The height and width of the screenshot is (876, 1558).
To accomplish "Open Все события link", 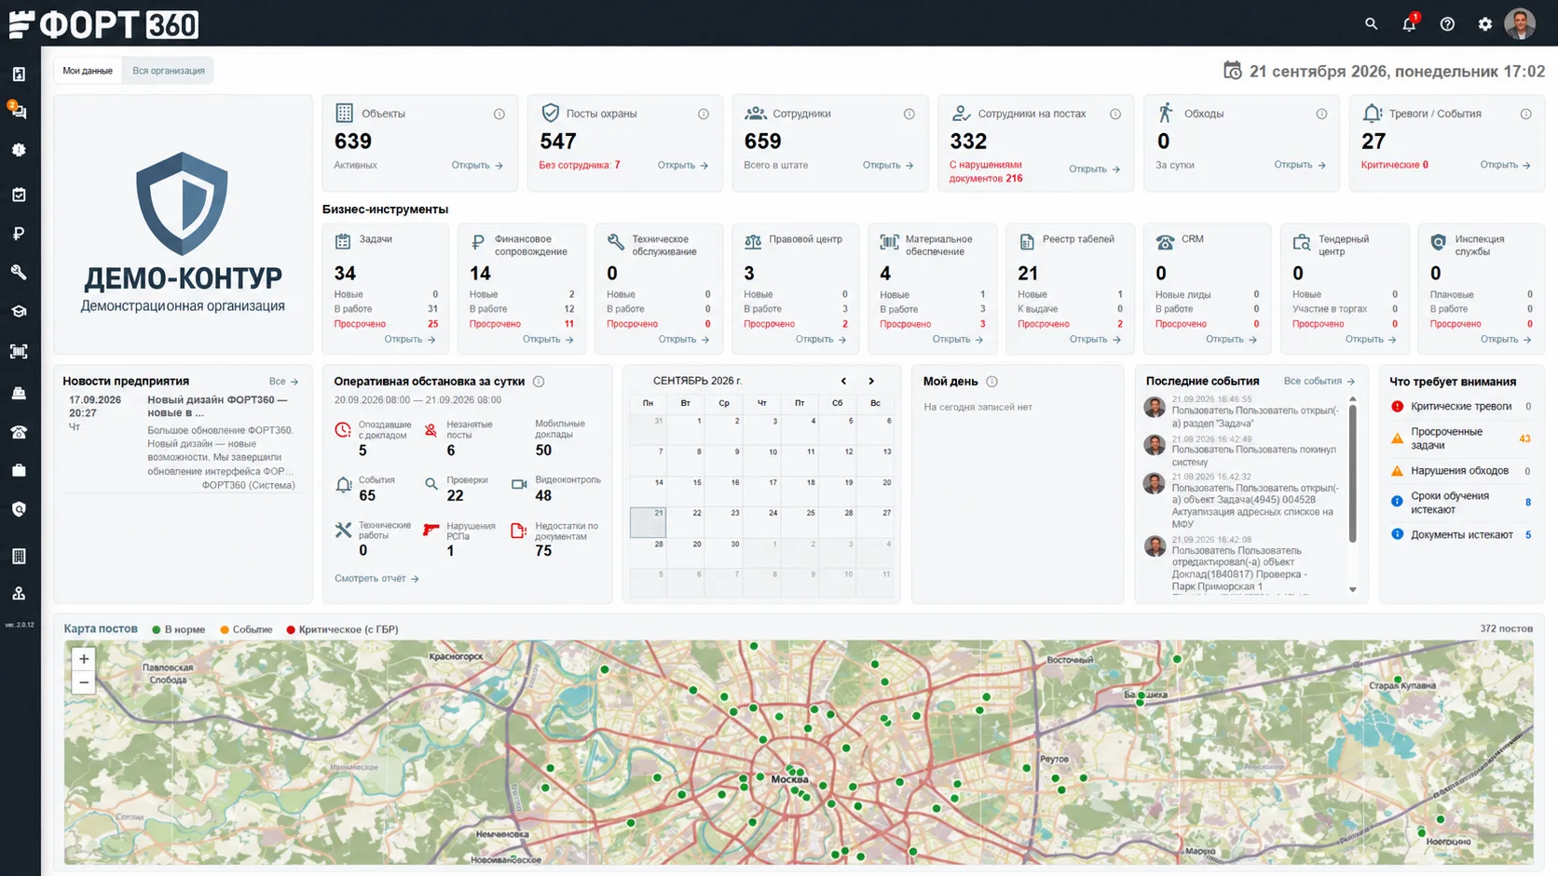I will pyautogui.click(x=1319, y=381).
